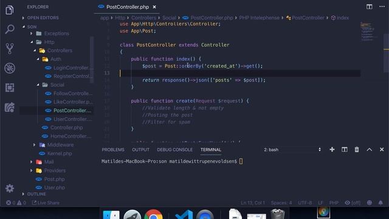
Task: Close the PostController.php tab
Action: pos(154,7)
